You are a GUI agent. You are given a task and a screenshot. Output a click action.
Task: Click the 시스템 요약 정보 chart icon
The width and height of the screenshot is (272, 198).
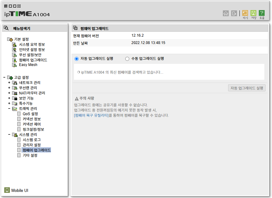click(x=14, y=45)
